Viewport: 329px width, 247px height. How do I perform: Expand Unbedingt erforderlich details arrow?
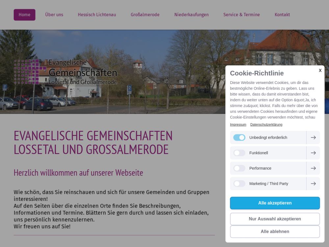coord(313,138)
